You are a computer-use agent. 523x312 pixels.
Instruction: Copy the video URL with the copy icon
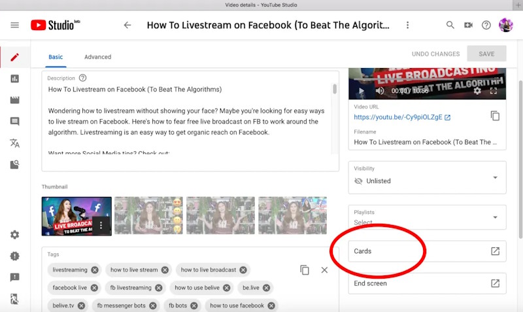point(495,116)
